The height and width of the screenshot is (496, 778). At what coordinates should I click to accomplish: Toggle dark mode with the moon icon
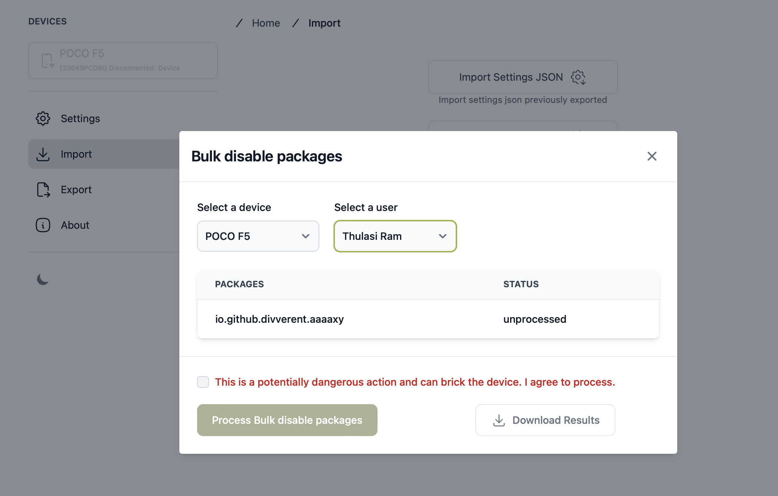coord(43,279)
